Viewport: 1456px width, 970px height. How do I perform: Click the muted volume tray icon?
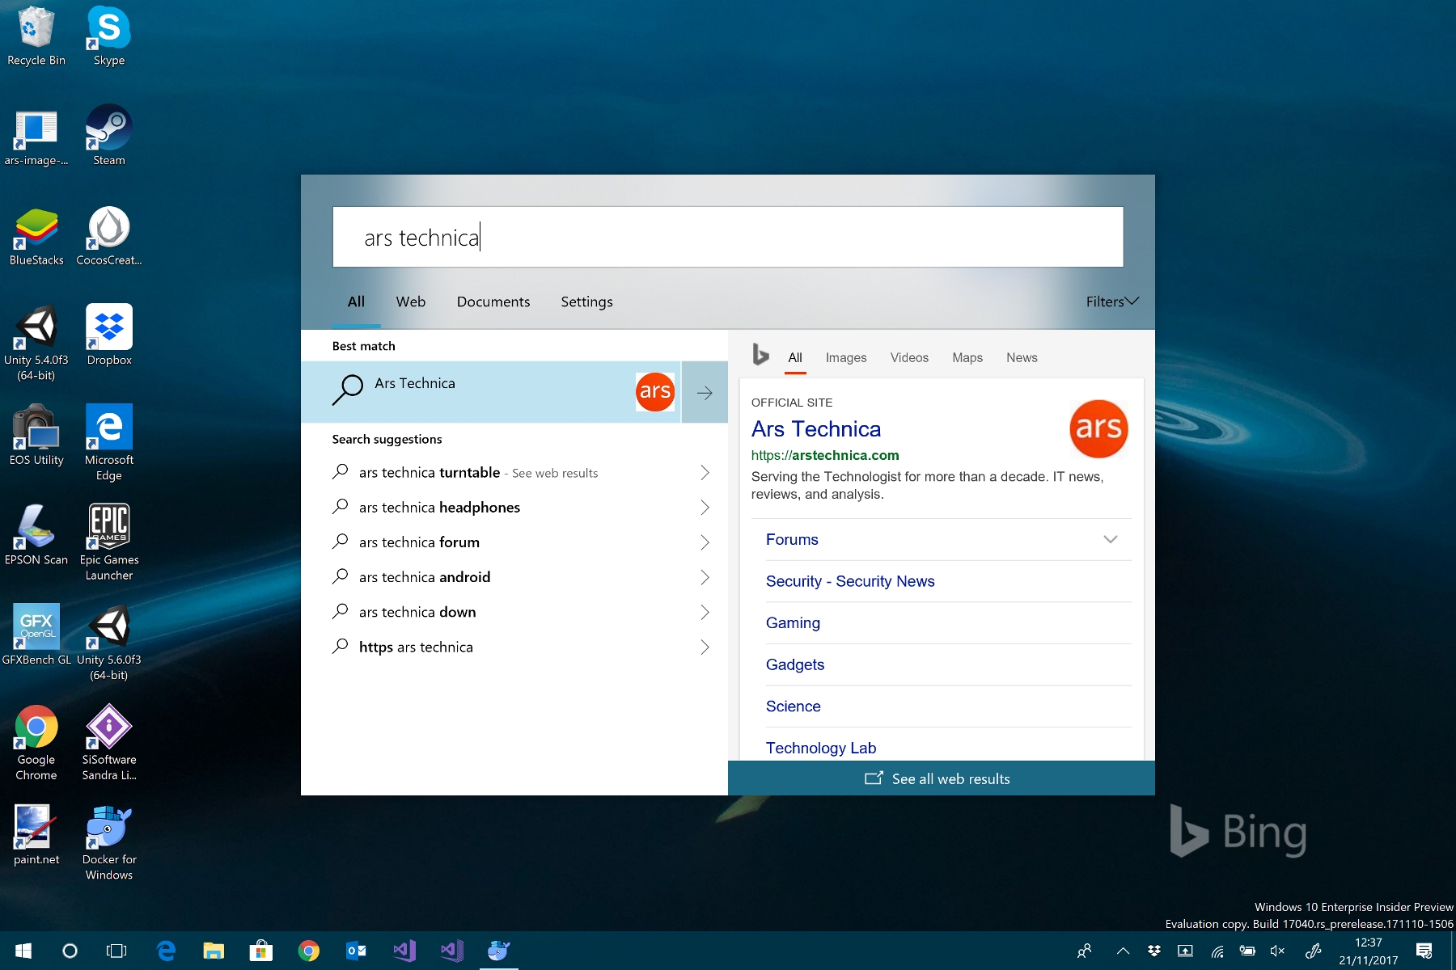tap(1278, 951)
